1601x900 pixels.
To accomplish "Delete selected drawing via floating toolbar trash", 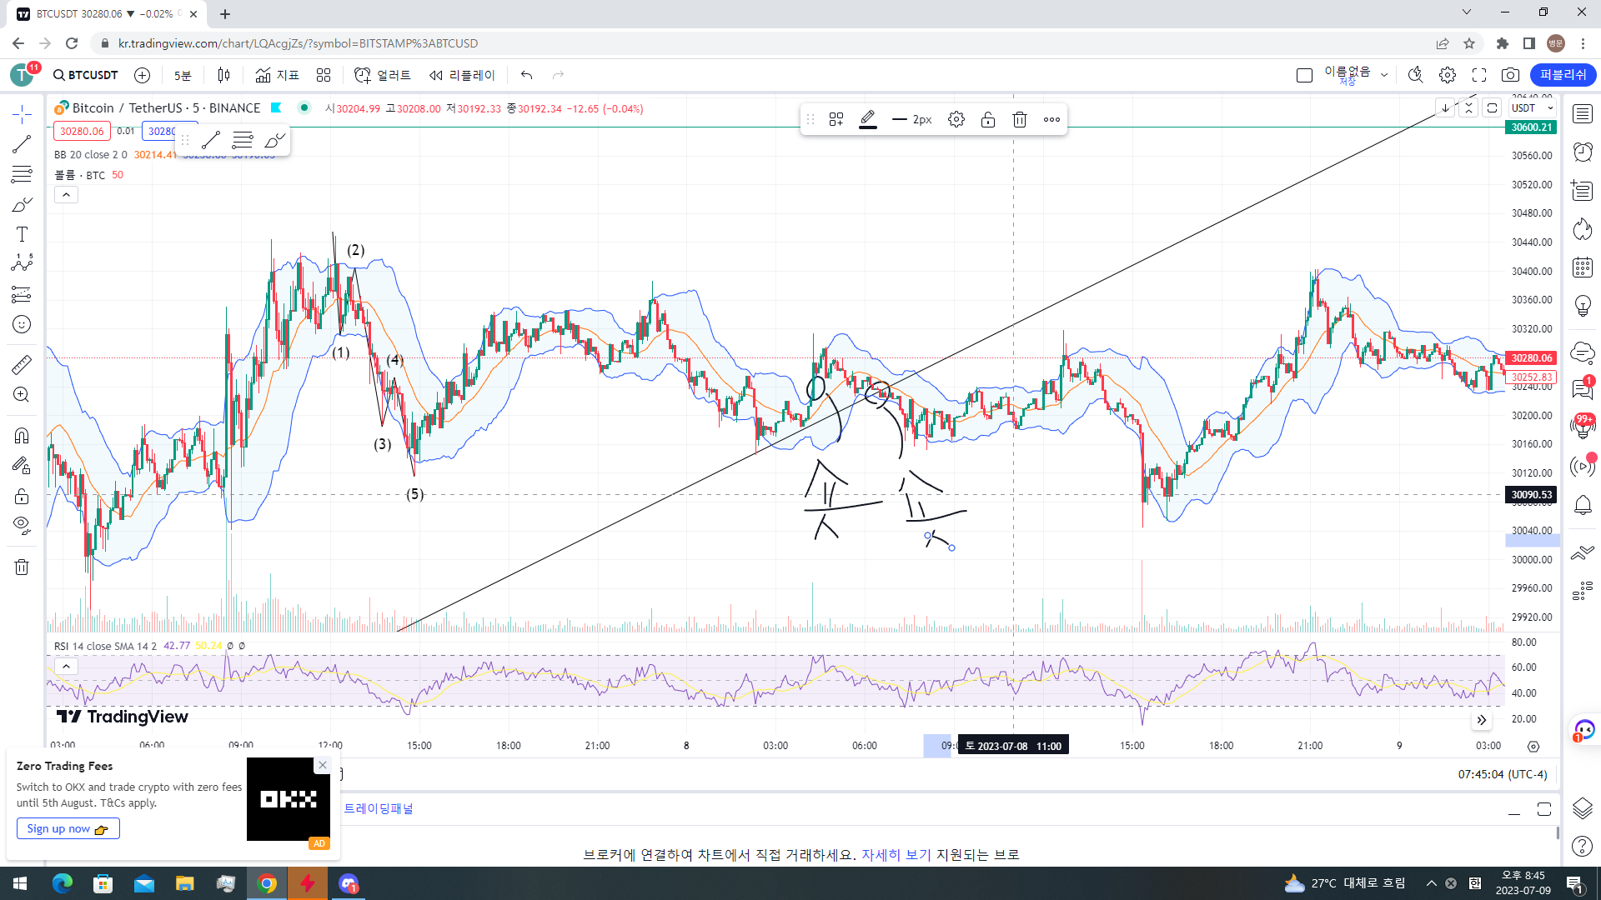I will click(1020, 120).
